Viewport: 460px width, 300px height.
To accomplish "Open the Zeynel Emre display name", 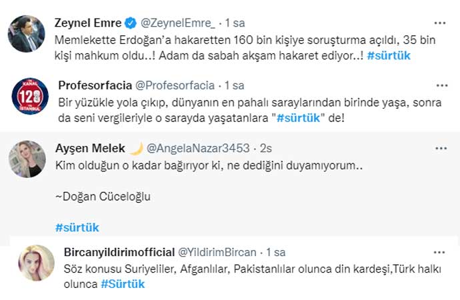I will click(83, 22).
